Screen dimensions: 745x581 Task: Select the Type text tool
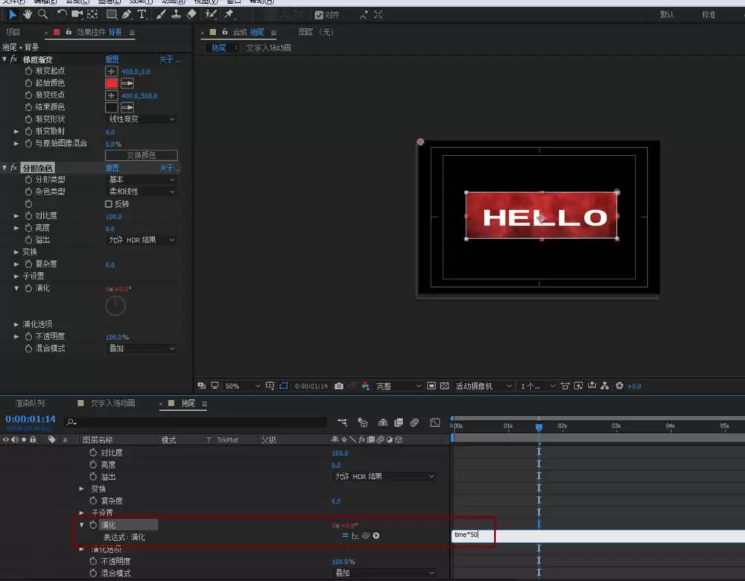pos(142,15)
